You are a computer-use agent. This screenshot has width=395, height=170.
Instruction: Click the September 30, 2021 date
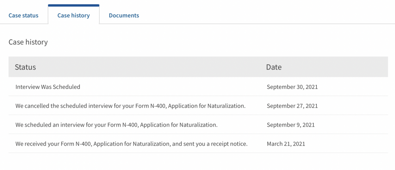point(292,87)
